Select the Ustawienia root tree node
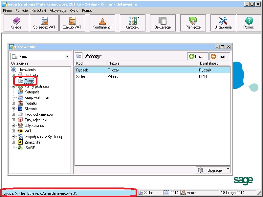The height and width of the screenshot is (197, 263). [x=27, y=70]
